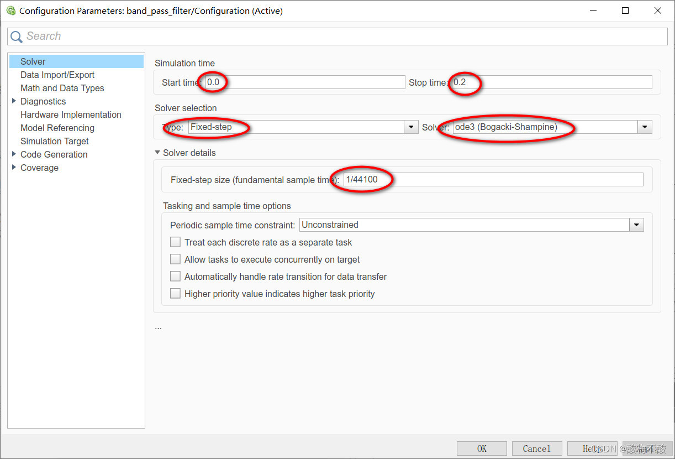The width and height of the screenshot is (675, 459).
Task: Click the Stop time input field
Action: tap(551, 82)
